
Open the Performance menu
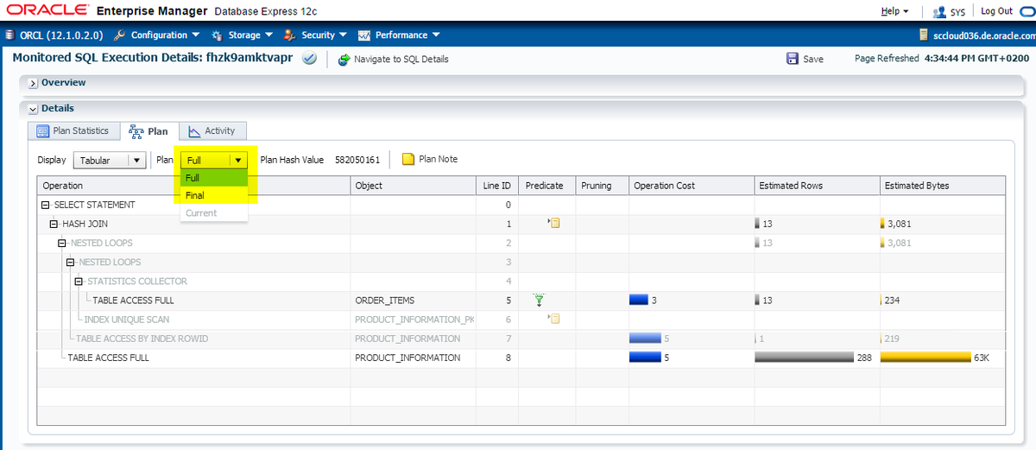407,35
